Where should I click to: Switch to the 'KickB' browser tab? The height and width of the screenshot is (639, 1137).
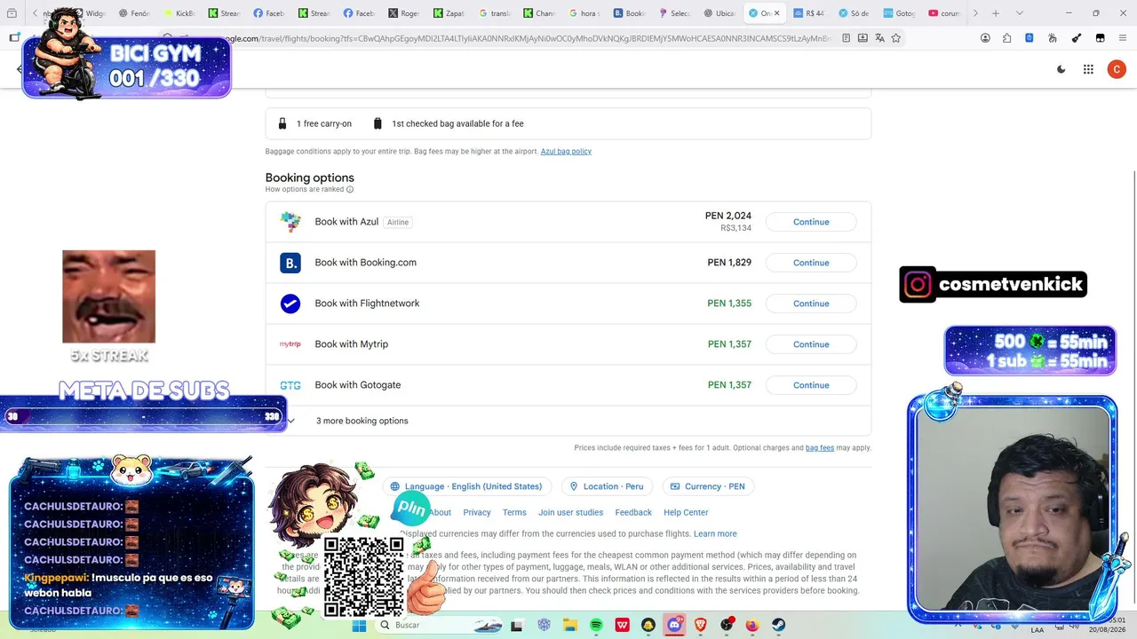[x=179, y=13]
